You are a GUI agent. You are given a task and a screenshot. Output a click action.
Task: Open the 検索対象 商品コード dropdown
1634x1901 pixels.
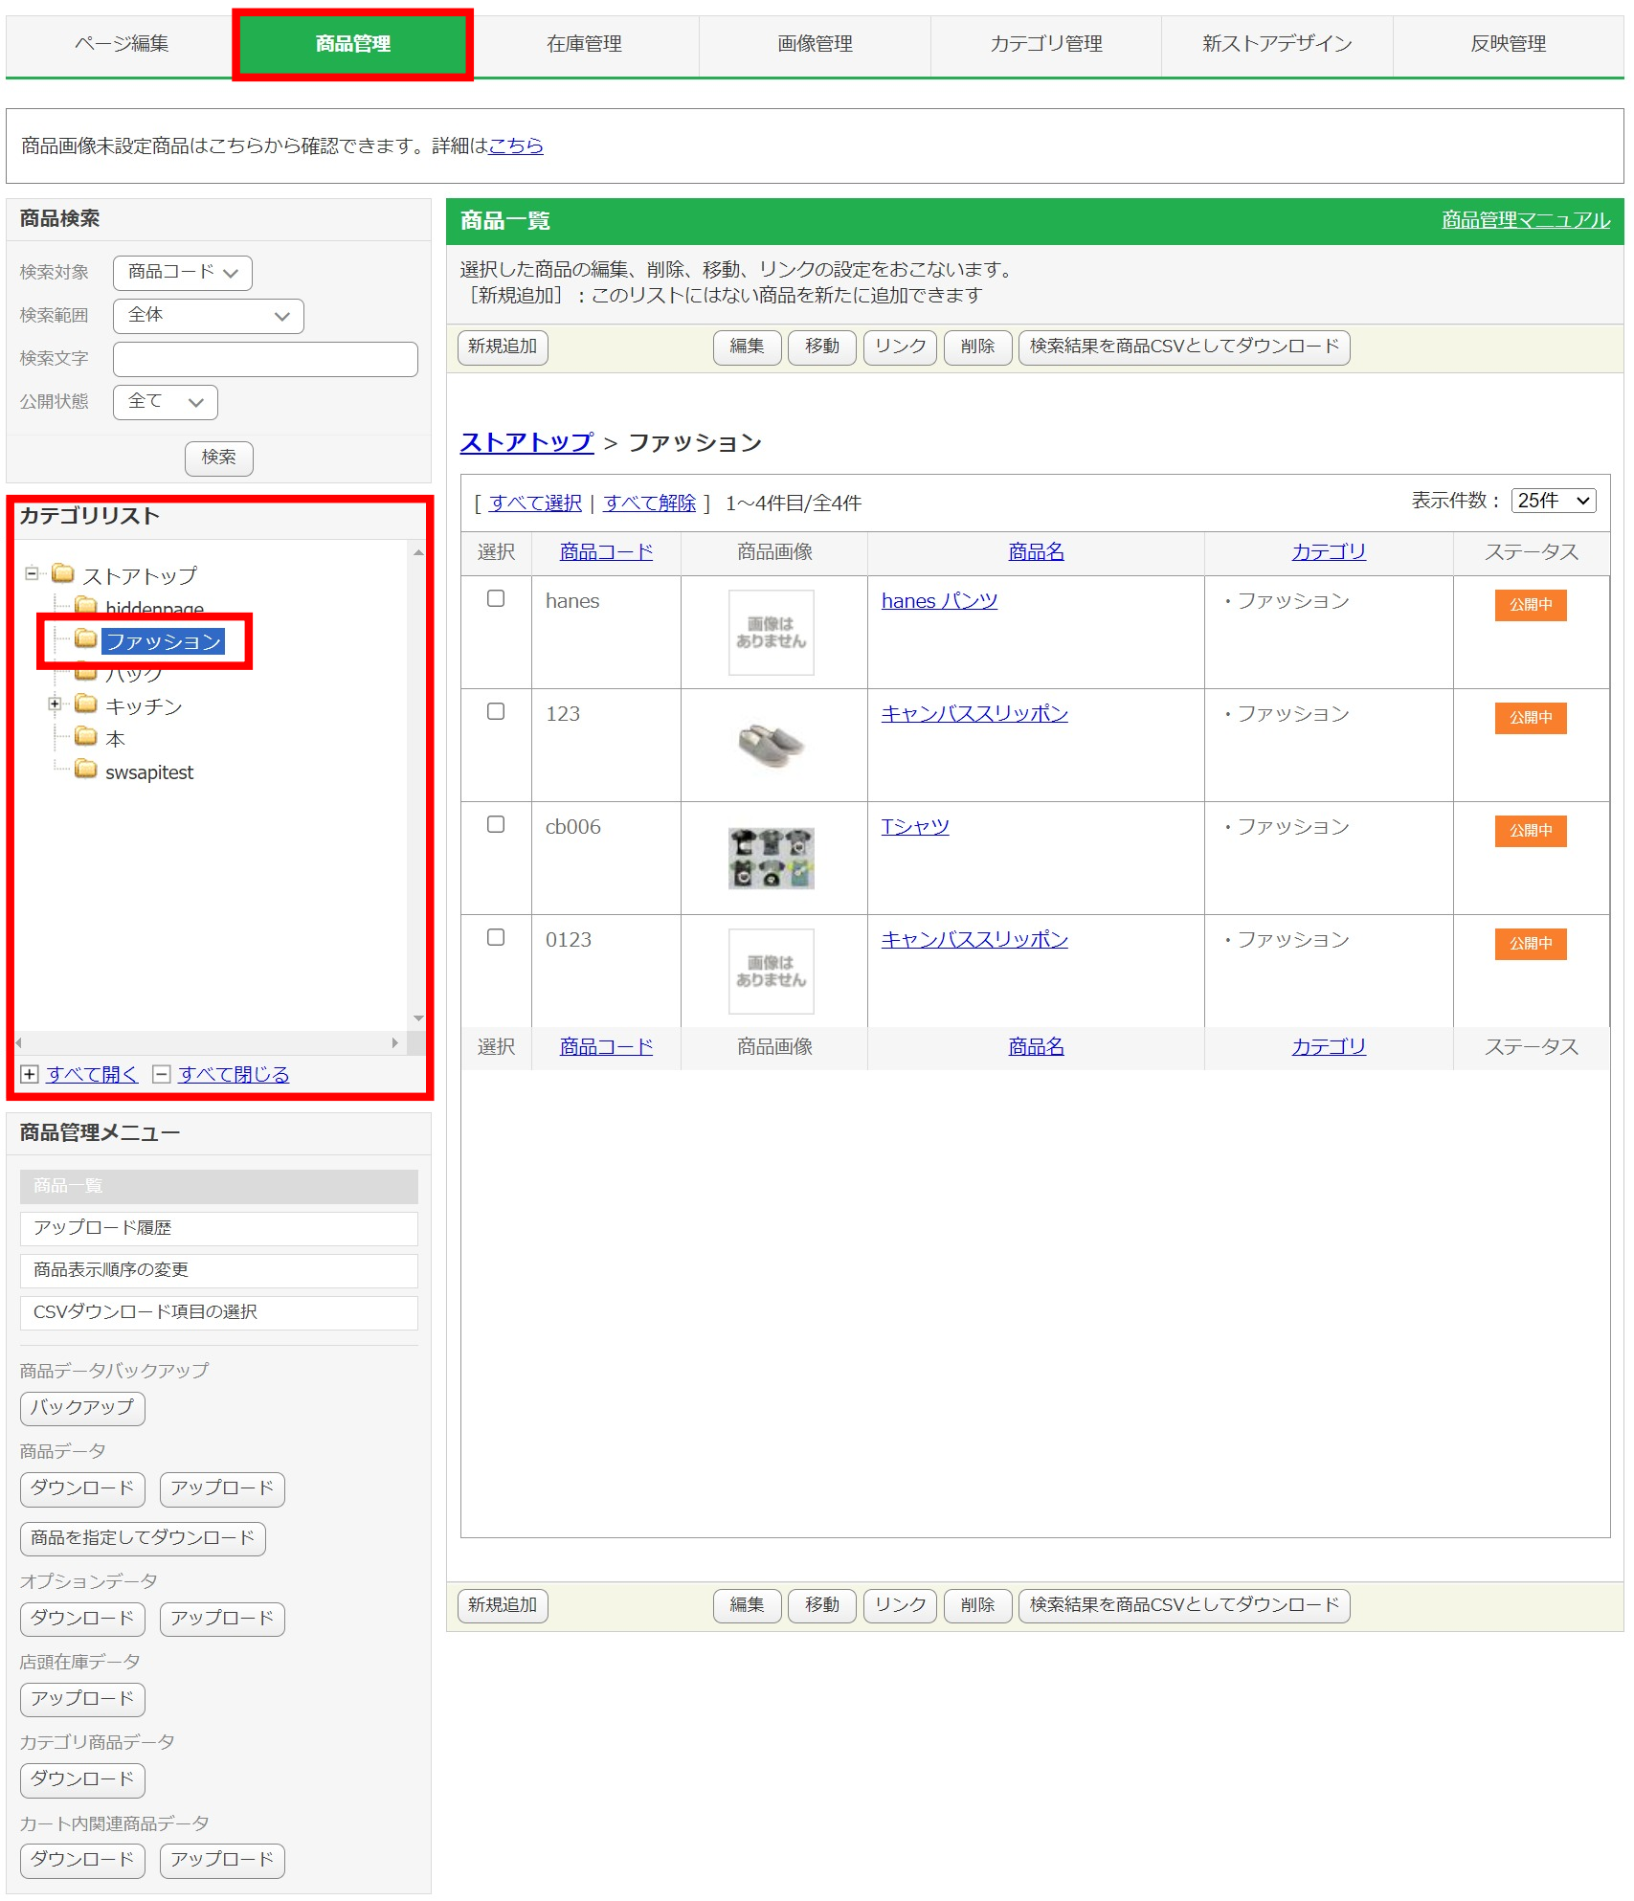pyautogui.click(x=183, y=273)
